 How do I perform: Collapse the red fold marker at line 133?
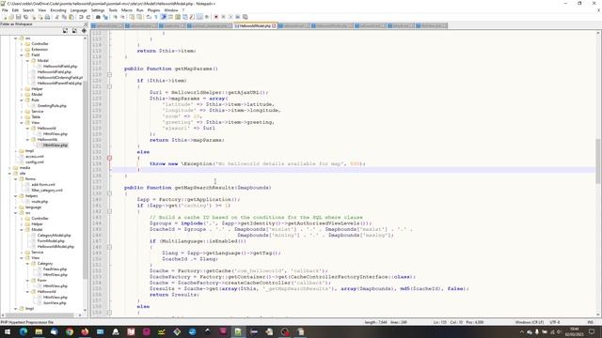point(109,158)
